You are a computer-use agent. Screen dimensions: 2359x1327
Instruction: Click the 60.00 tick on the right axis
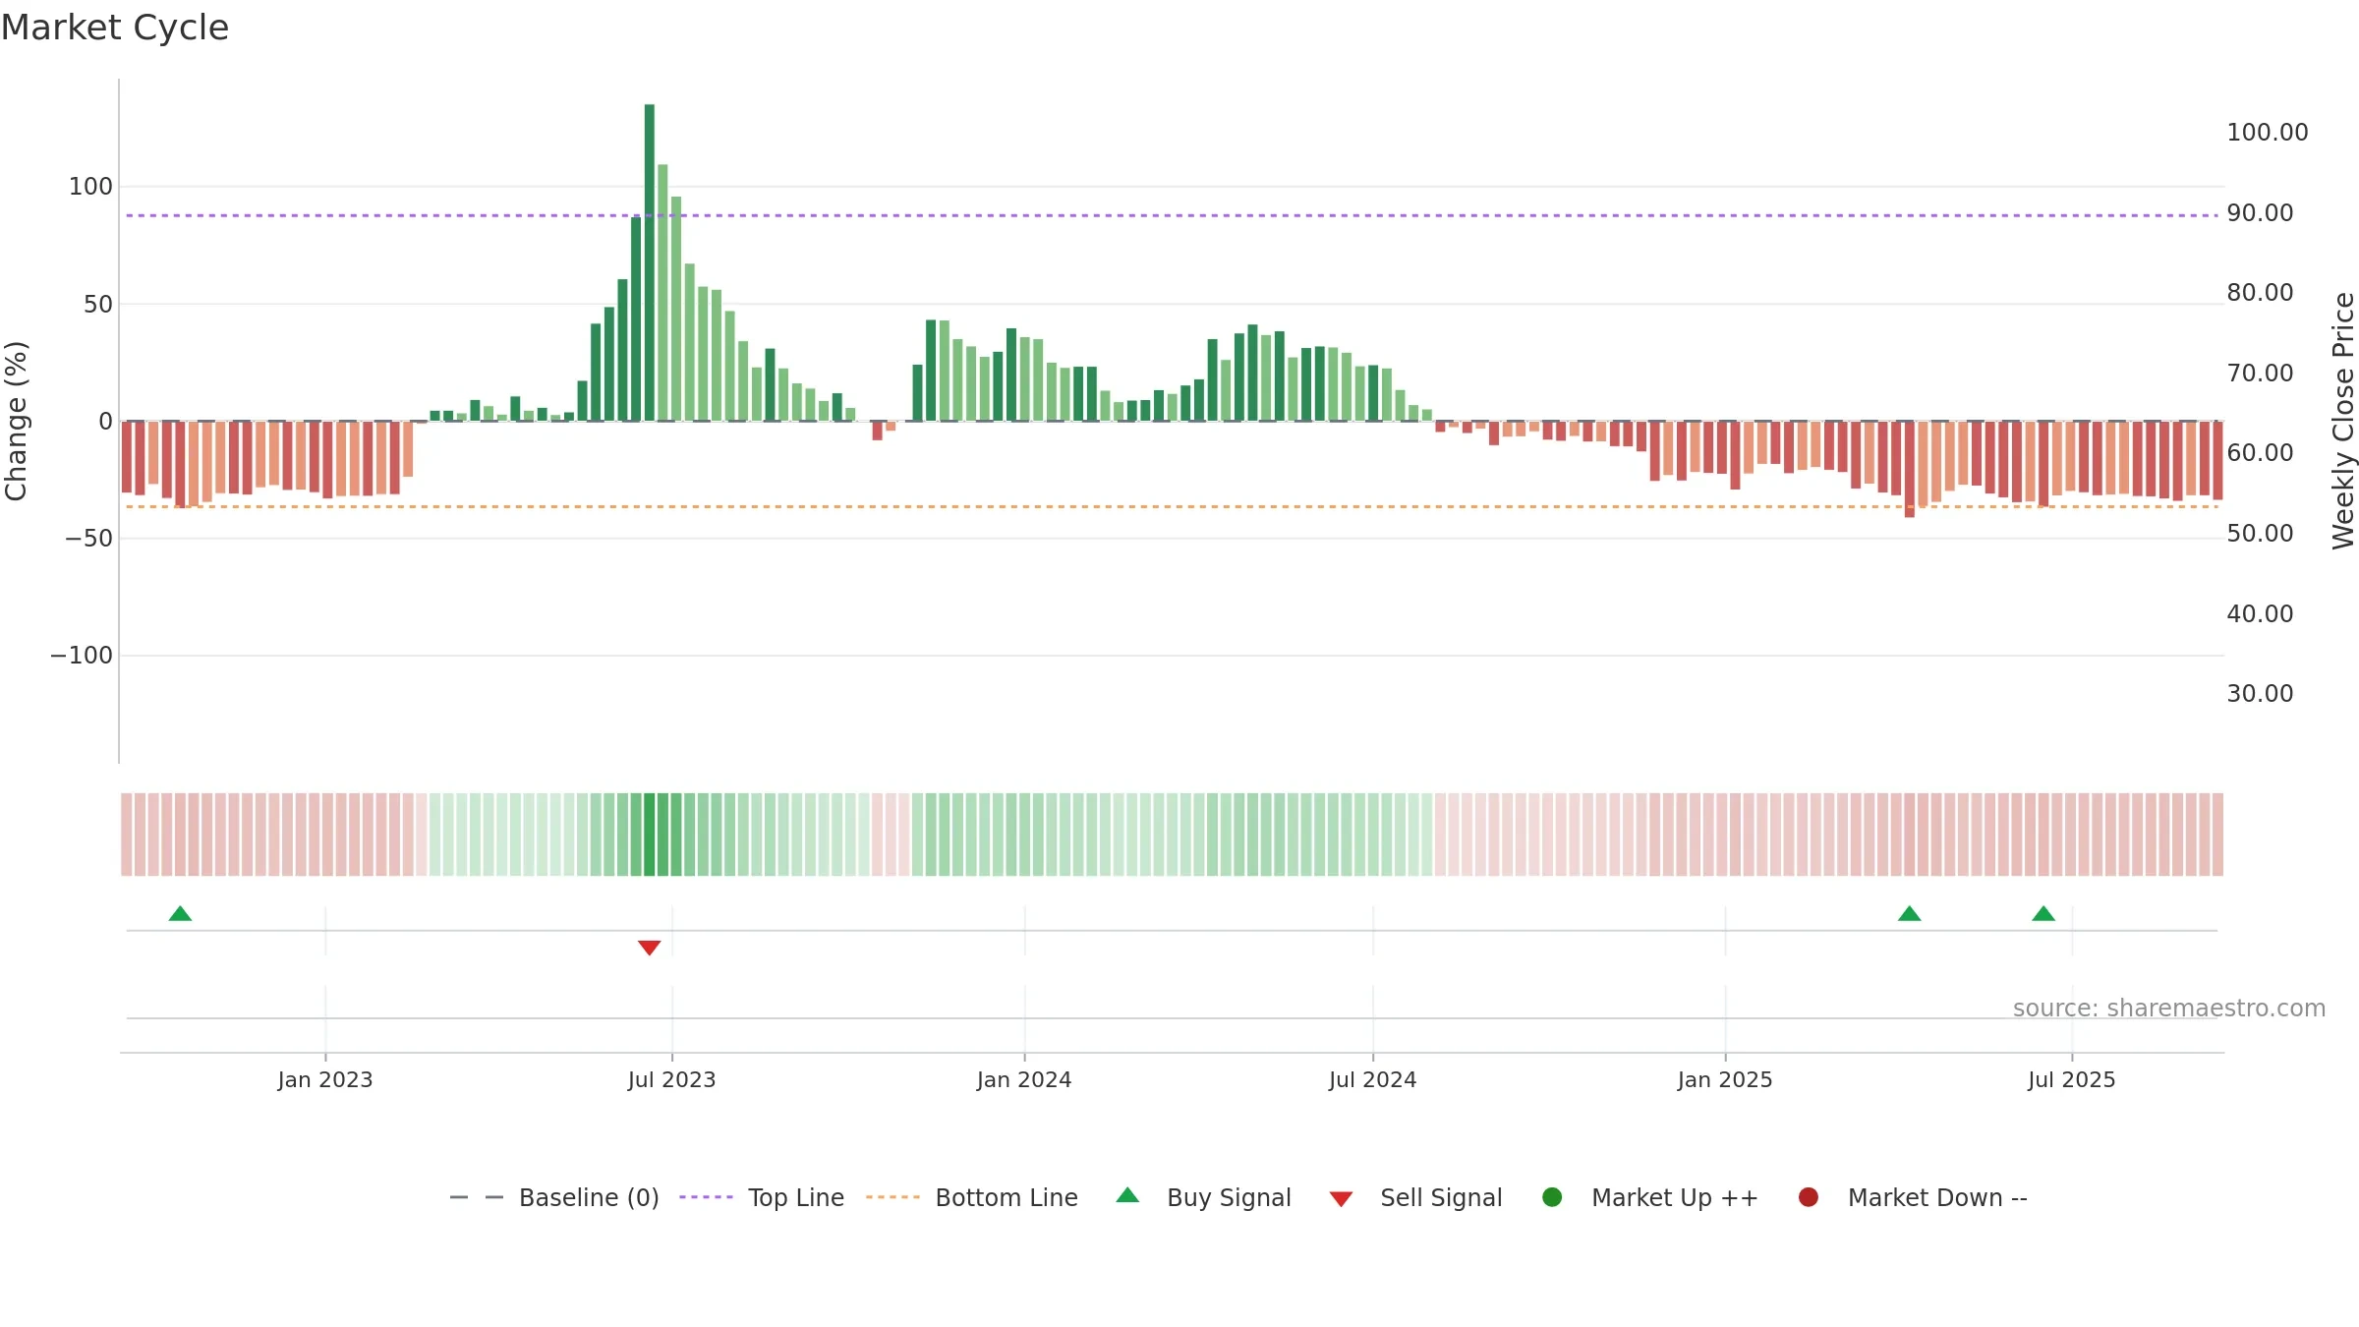(2260, 453)
